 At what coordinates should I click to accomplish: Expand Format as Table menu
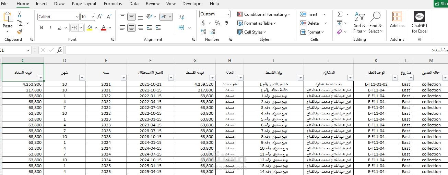point(257,23)
